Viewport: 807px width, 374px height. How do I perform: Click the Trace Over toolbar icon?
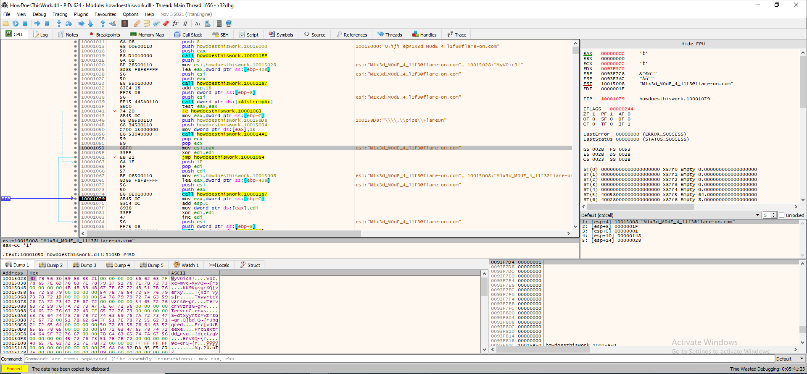(x=90, y=24)
